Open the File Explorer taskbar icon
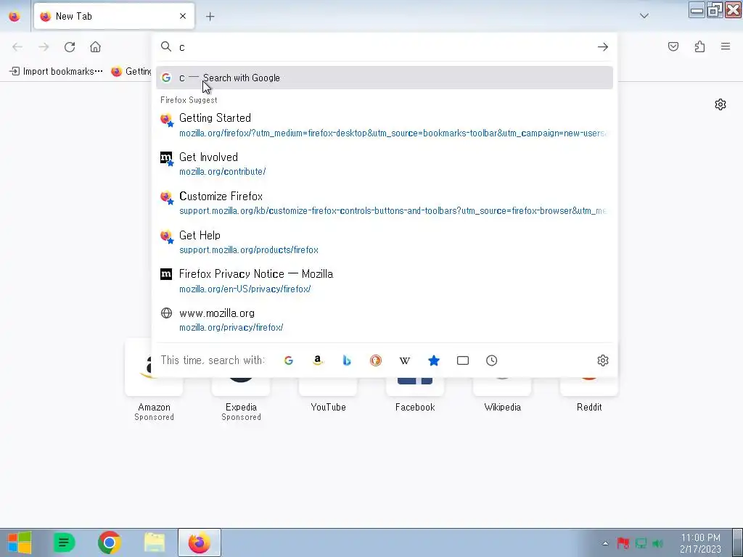The image size is (743, 557). pyautogui.click(x=155, y=542)
